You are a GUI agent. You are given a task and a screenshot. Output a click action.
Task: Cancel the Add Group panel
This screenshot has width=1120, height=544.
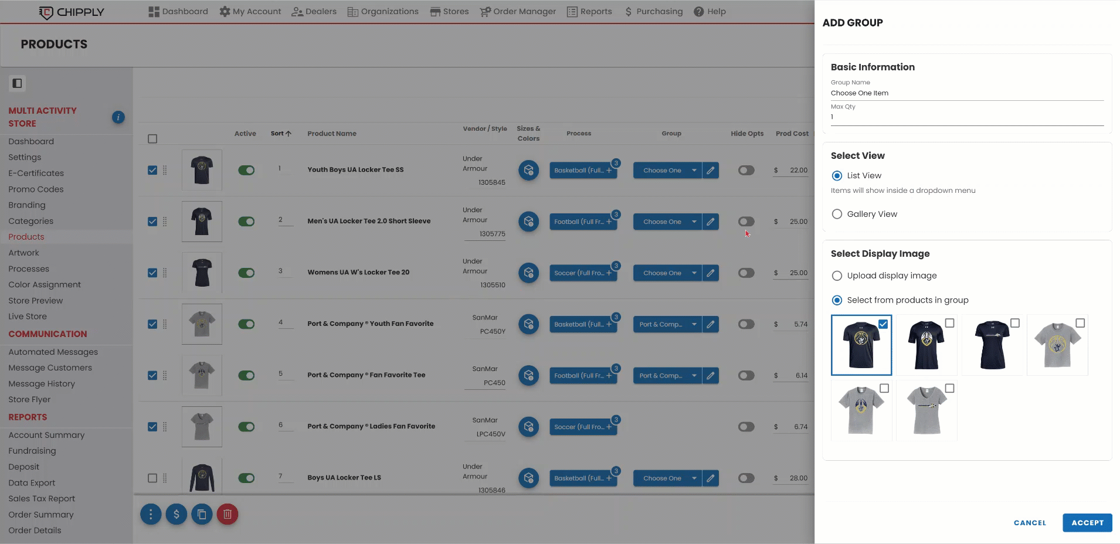(1030, 522)
